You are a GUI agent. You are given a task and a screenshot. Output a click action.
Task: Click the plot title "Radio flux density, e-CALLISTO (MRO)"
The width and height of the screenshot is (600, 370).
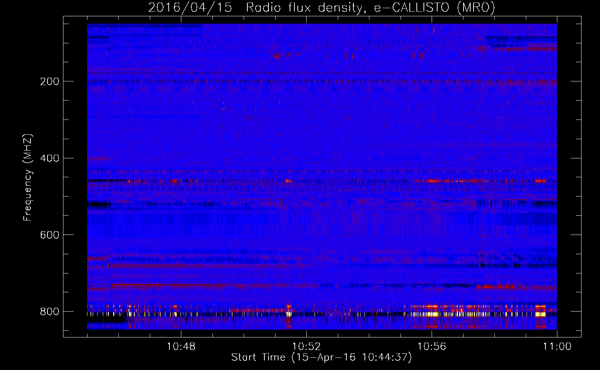[370, 8]
